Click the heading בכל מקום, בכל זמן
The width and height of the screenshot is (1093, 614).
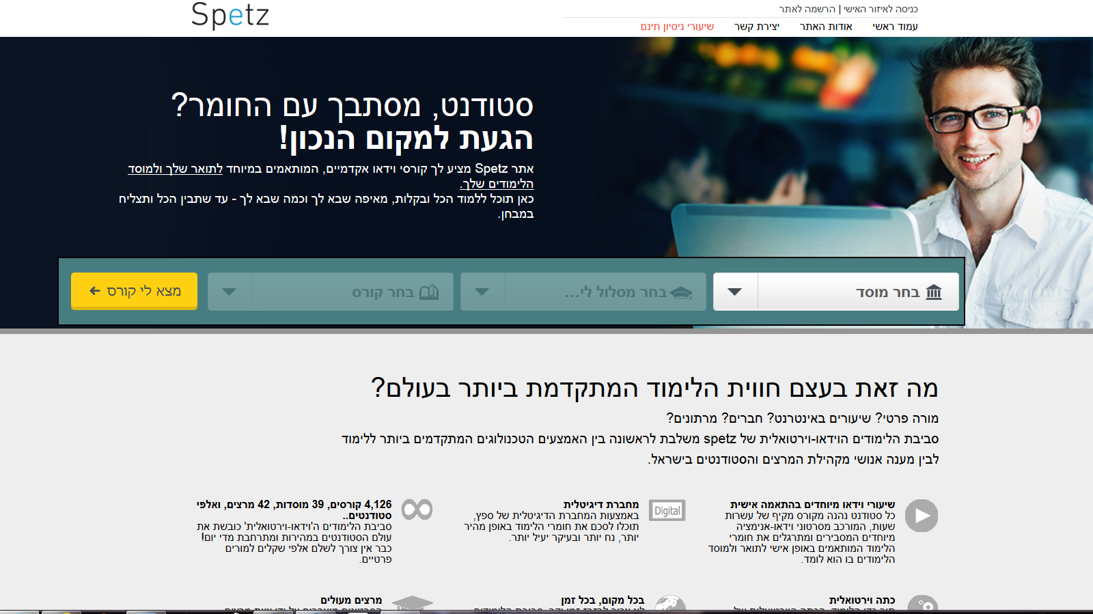pos(603,600)
